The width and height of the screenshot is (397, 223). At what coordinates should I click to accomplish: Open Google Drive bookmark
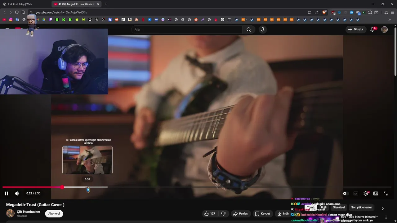point(44,20)
